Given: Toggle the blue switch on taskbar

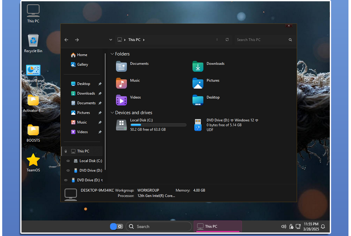Looking at the screenshot, I should coord(116,227).
